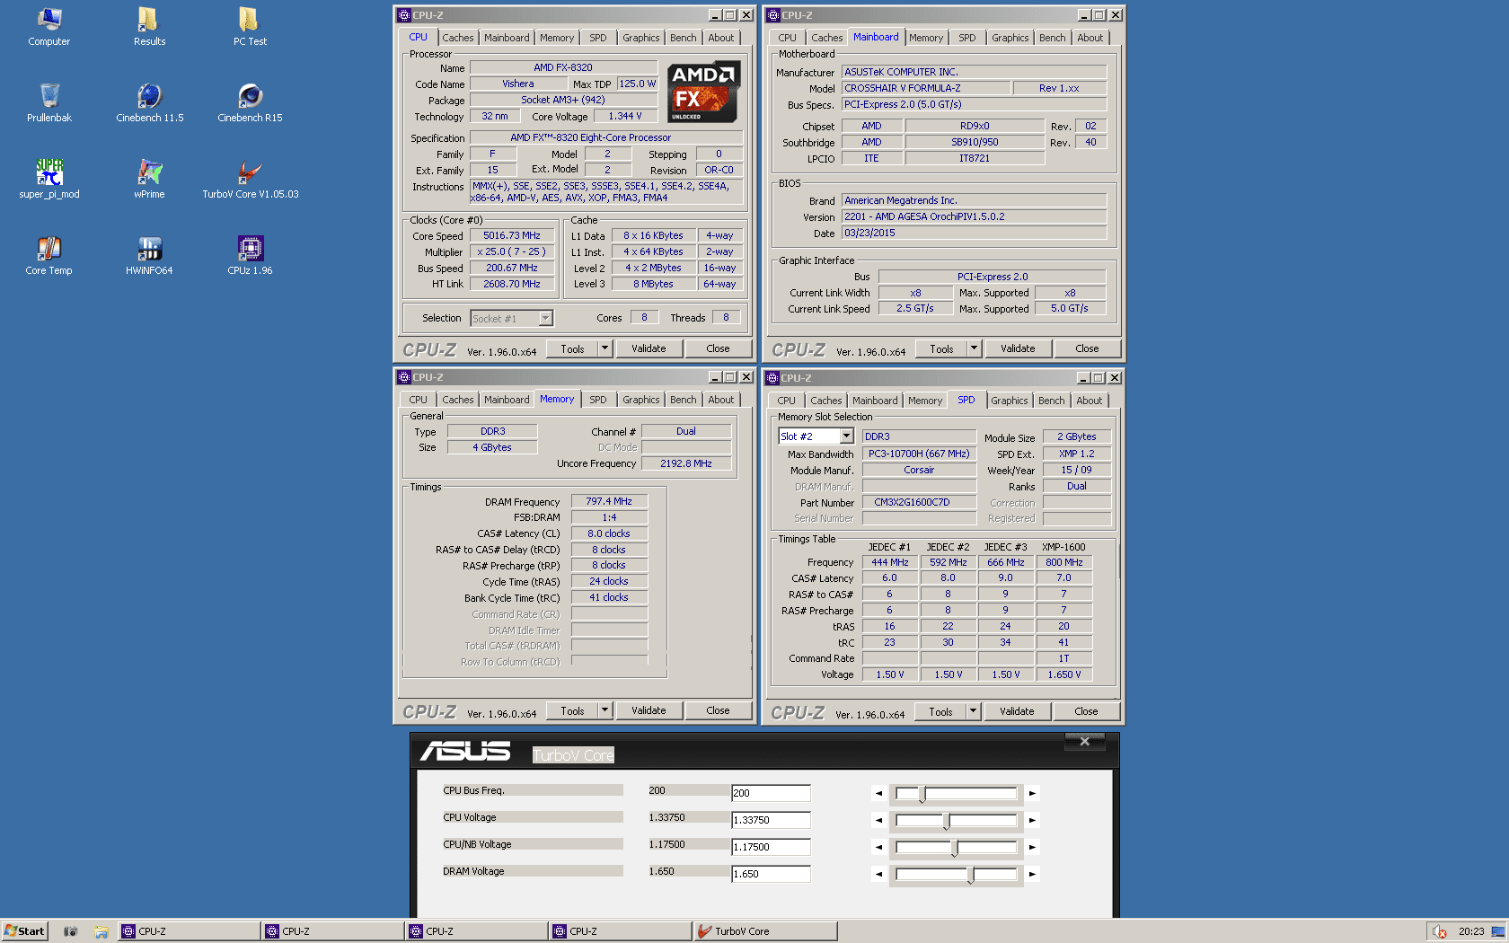1509x943 pixels.
Task: Click Core Speed value 5016.73 MHz
Action: [512, 236]
